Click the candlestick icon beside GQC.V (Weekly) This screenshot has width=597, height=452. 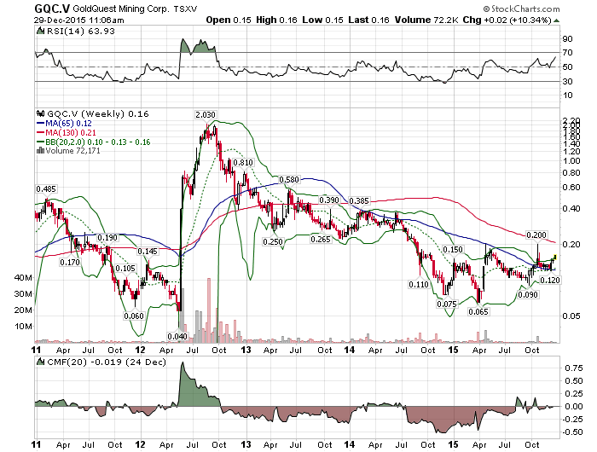40,113
